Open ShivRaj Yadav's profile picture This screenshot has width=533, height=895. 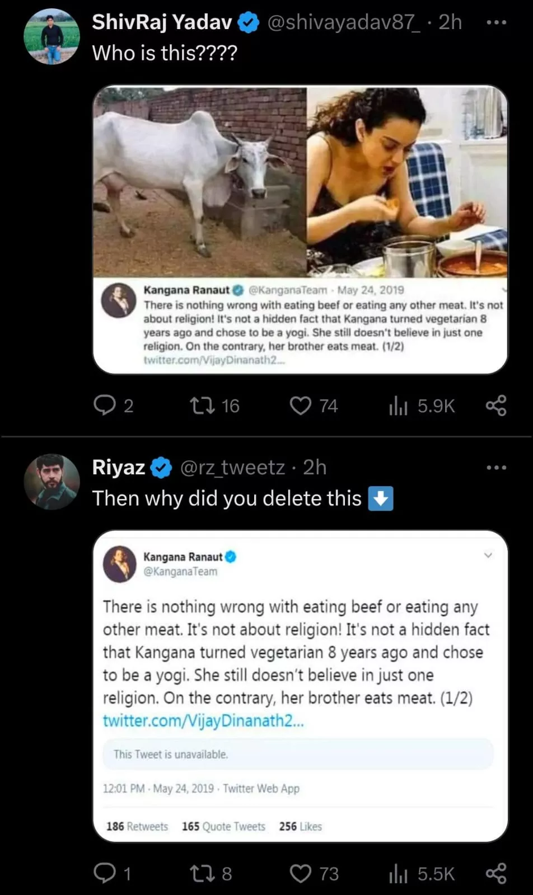click(x=52, y=37)
